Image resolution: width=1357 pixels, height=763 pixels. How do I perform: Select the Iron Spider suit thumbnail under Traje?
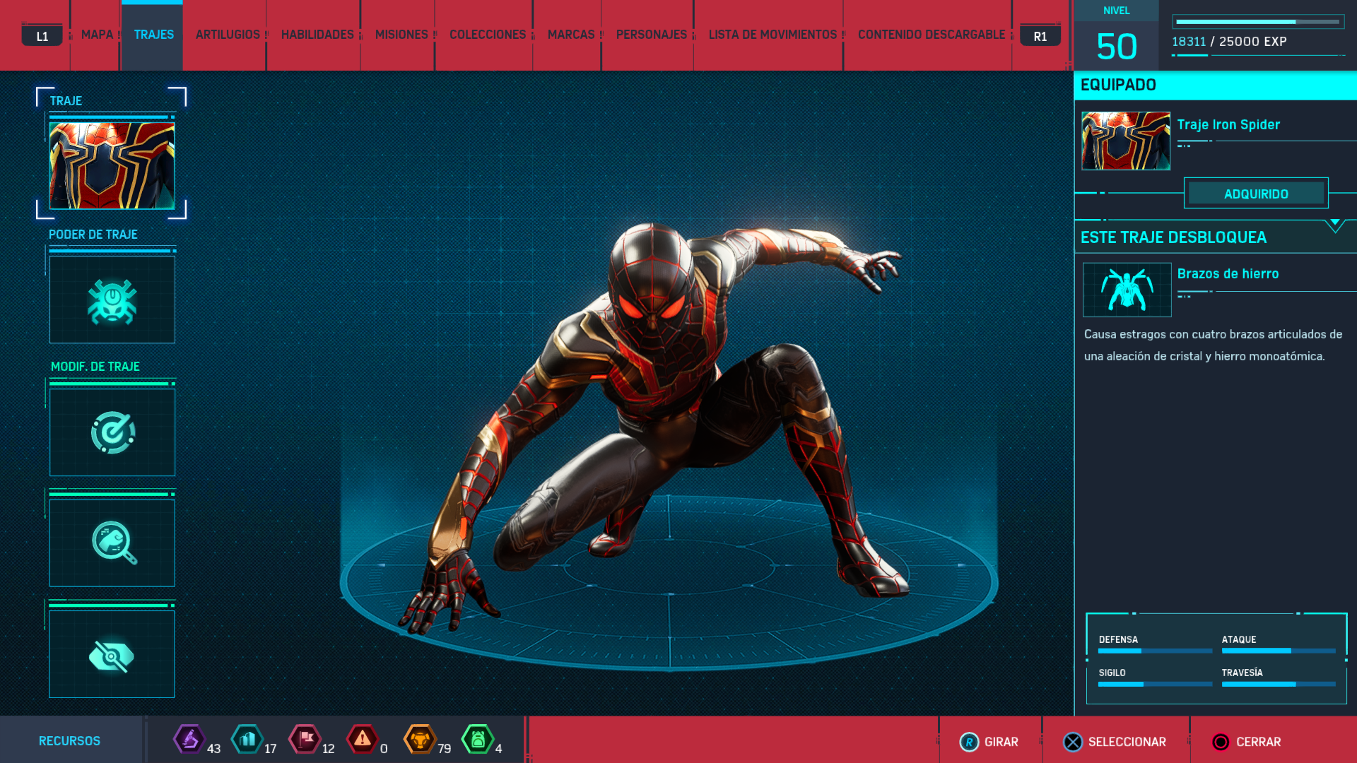[x=112, y=166]
